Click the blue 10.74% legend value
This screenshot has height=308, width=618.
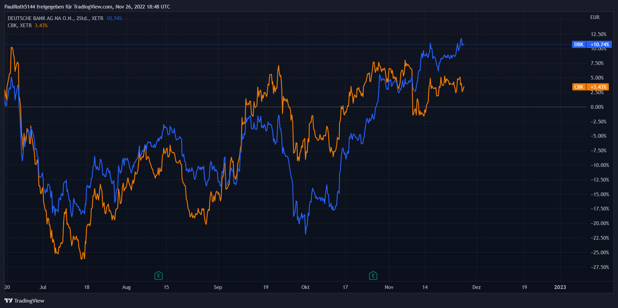114,18
